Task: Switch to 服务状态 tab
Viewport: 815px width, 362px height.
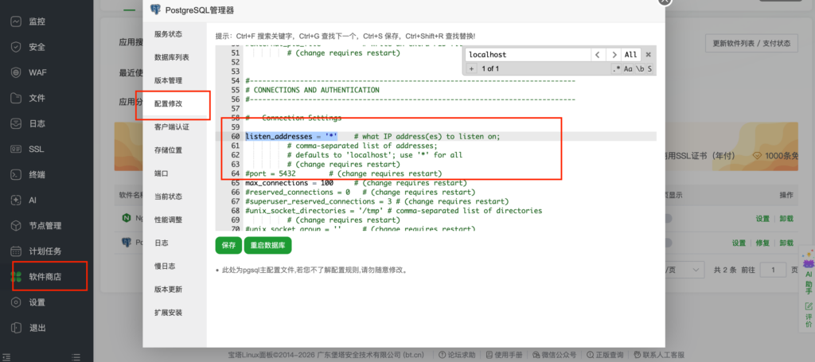Action: point(169,34)
